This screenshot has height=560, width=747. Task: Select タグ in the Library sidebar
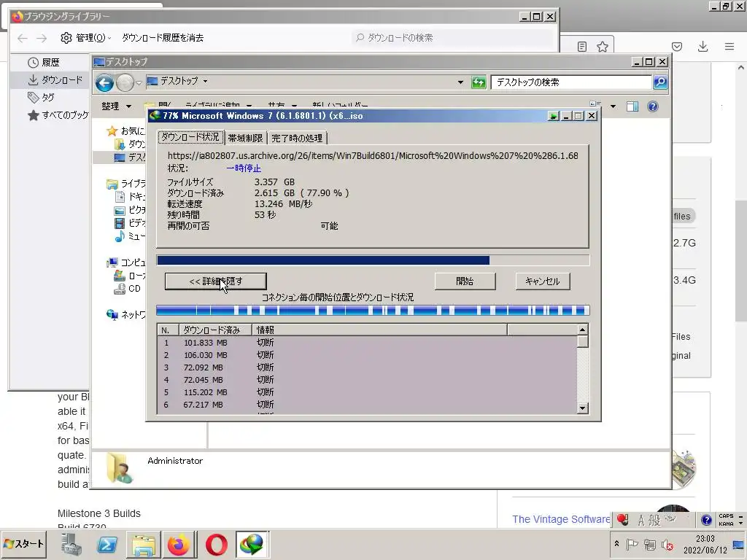tap(41, 98)
